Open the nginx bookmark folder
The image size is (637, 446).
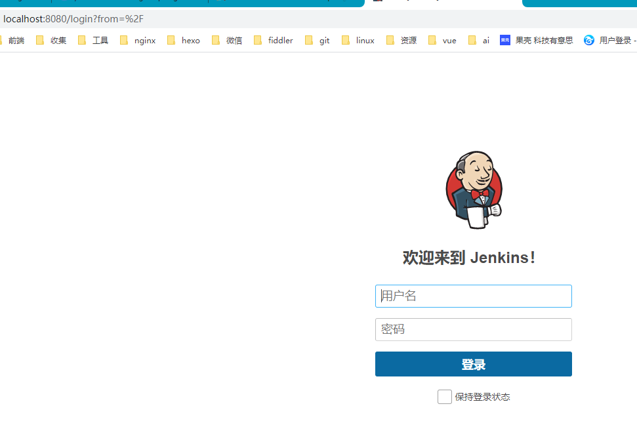pos(138,40)
